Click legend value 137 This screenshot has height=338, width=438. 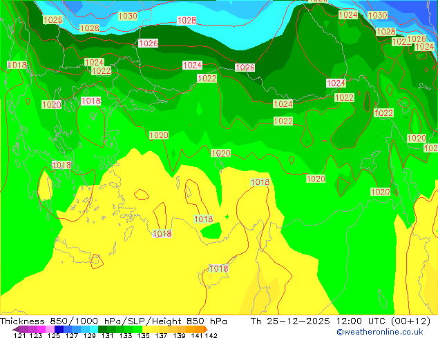click(x=161, y=335)
